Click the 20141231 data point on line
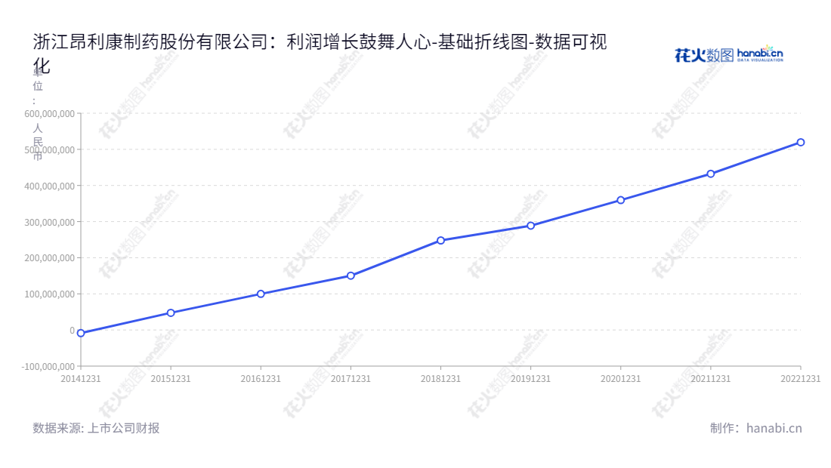Viewport: 831px width, 468px height. (81, 333)
